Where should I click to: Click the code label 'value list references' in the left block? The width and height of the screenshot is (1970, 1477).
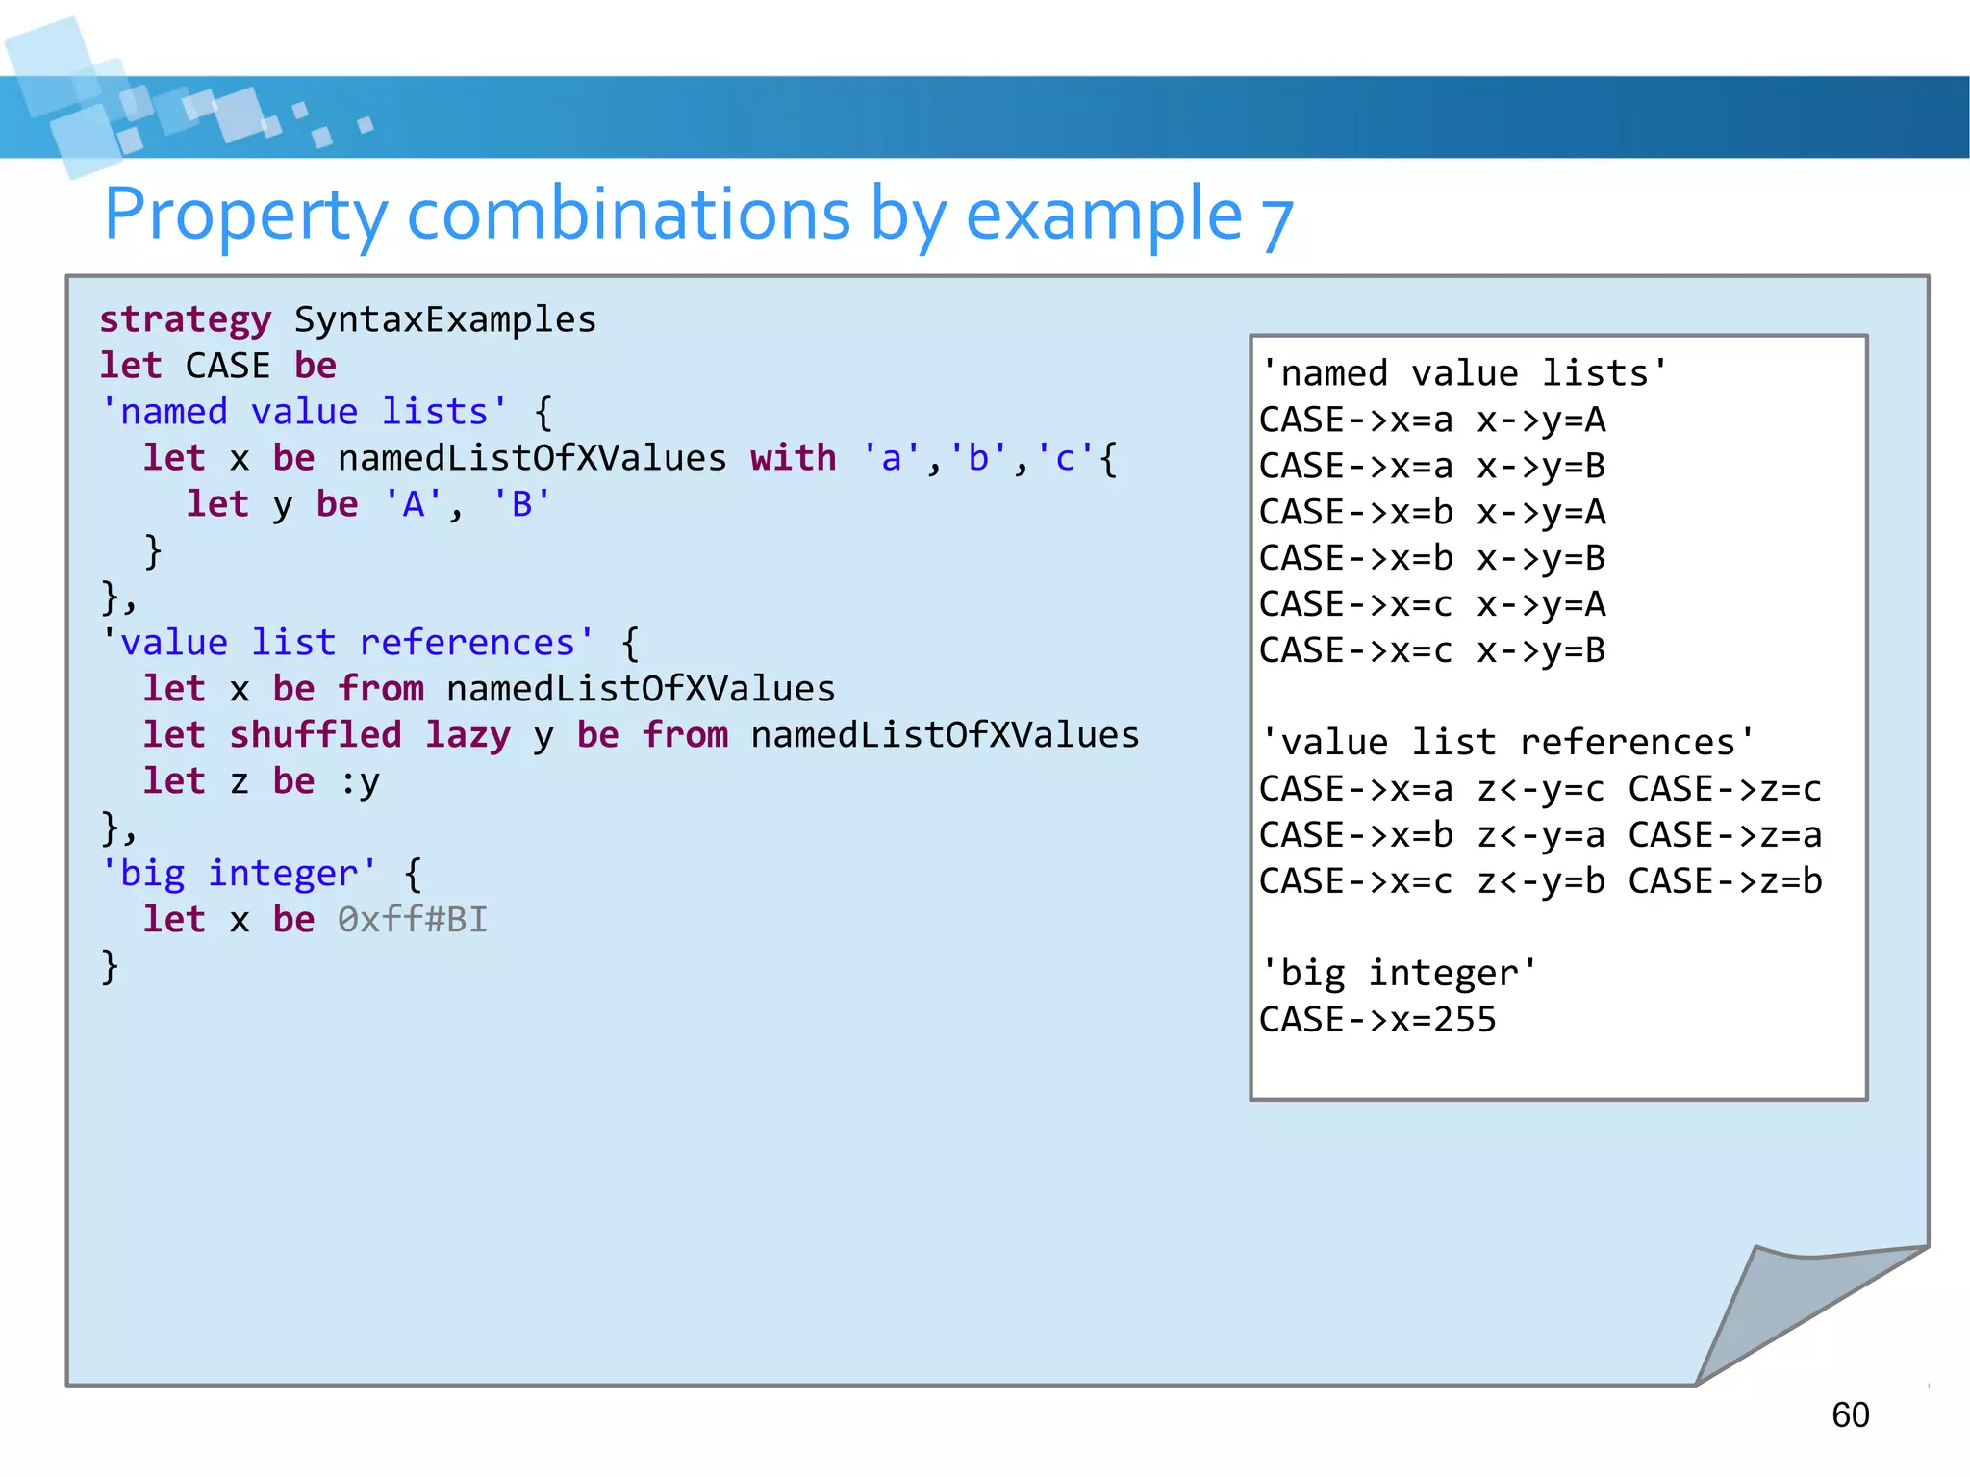347,643
